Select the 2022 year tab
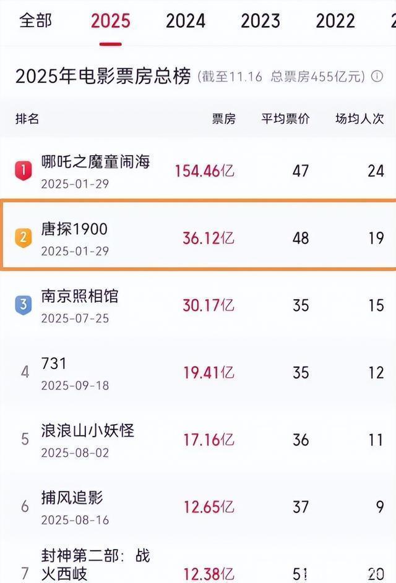 pos(335,22)
